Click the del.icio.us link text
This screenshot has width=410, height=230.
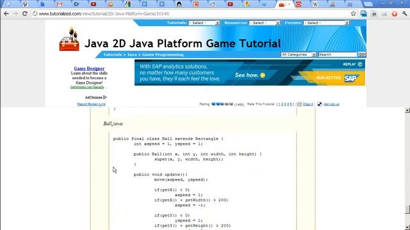(332, 104)
